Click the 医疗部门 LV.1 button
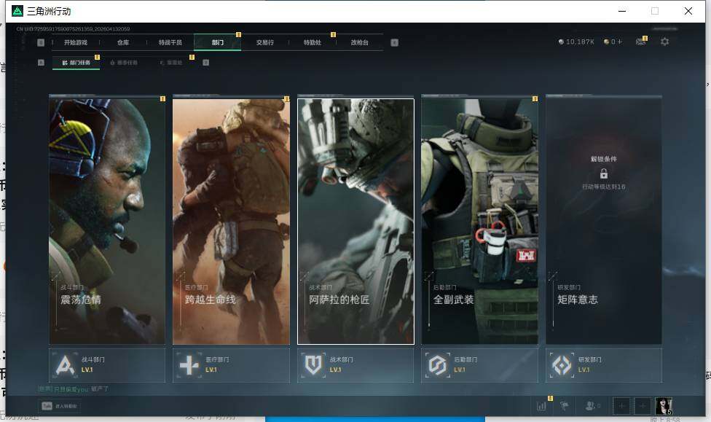Screen dimensions: 711x422 231,365
